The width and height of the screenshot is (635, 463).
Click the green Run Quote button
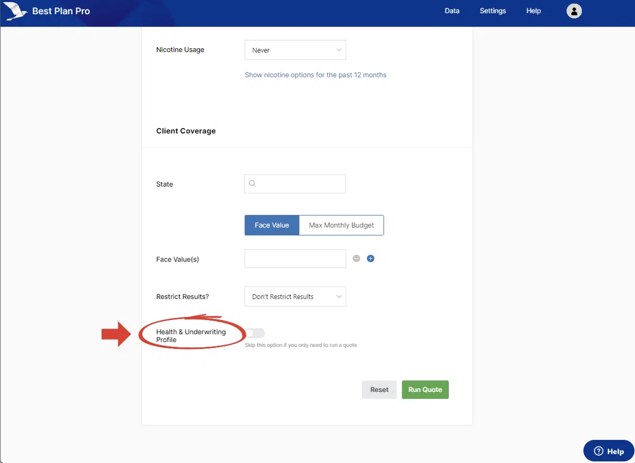coord(425,390)
